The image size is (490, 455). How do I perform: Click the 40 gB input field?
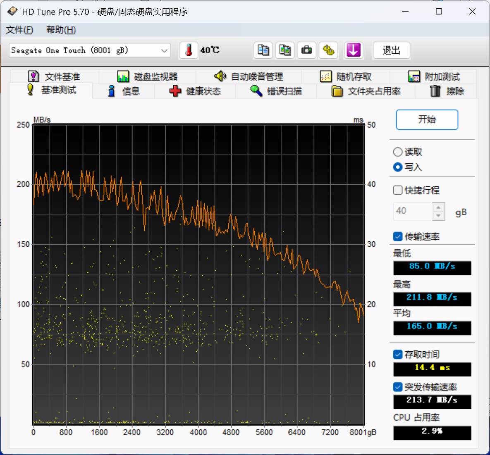(x=413, y=211)
